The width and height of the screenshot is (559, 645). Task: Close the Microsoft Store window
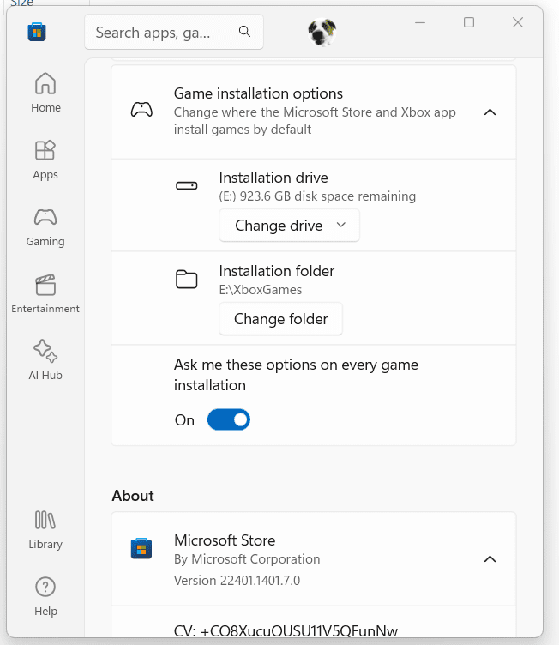click(518, 22)
